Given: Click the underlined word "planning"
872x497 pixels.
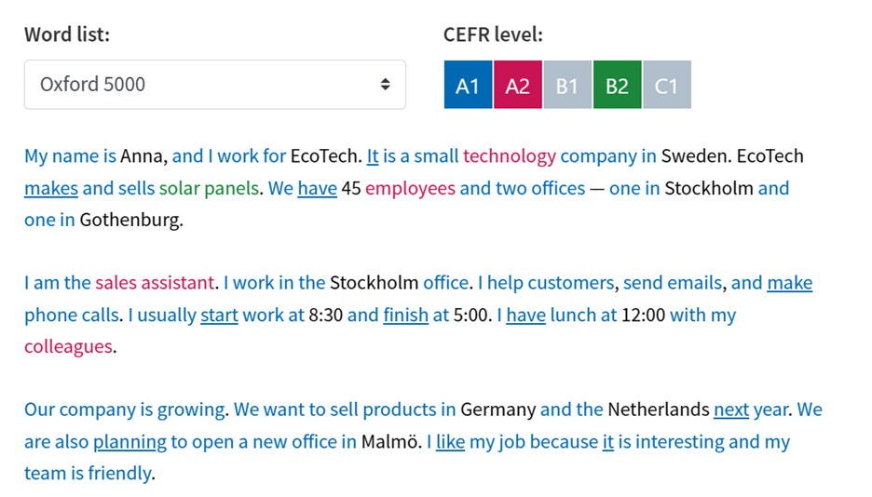Looking at the screenshot, I should point(129,441).
